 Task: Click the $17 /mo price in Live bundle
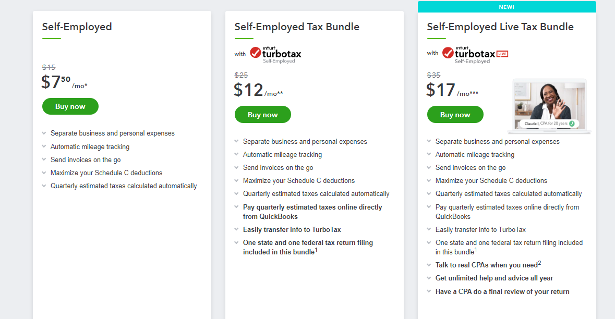coord(452,90)
